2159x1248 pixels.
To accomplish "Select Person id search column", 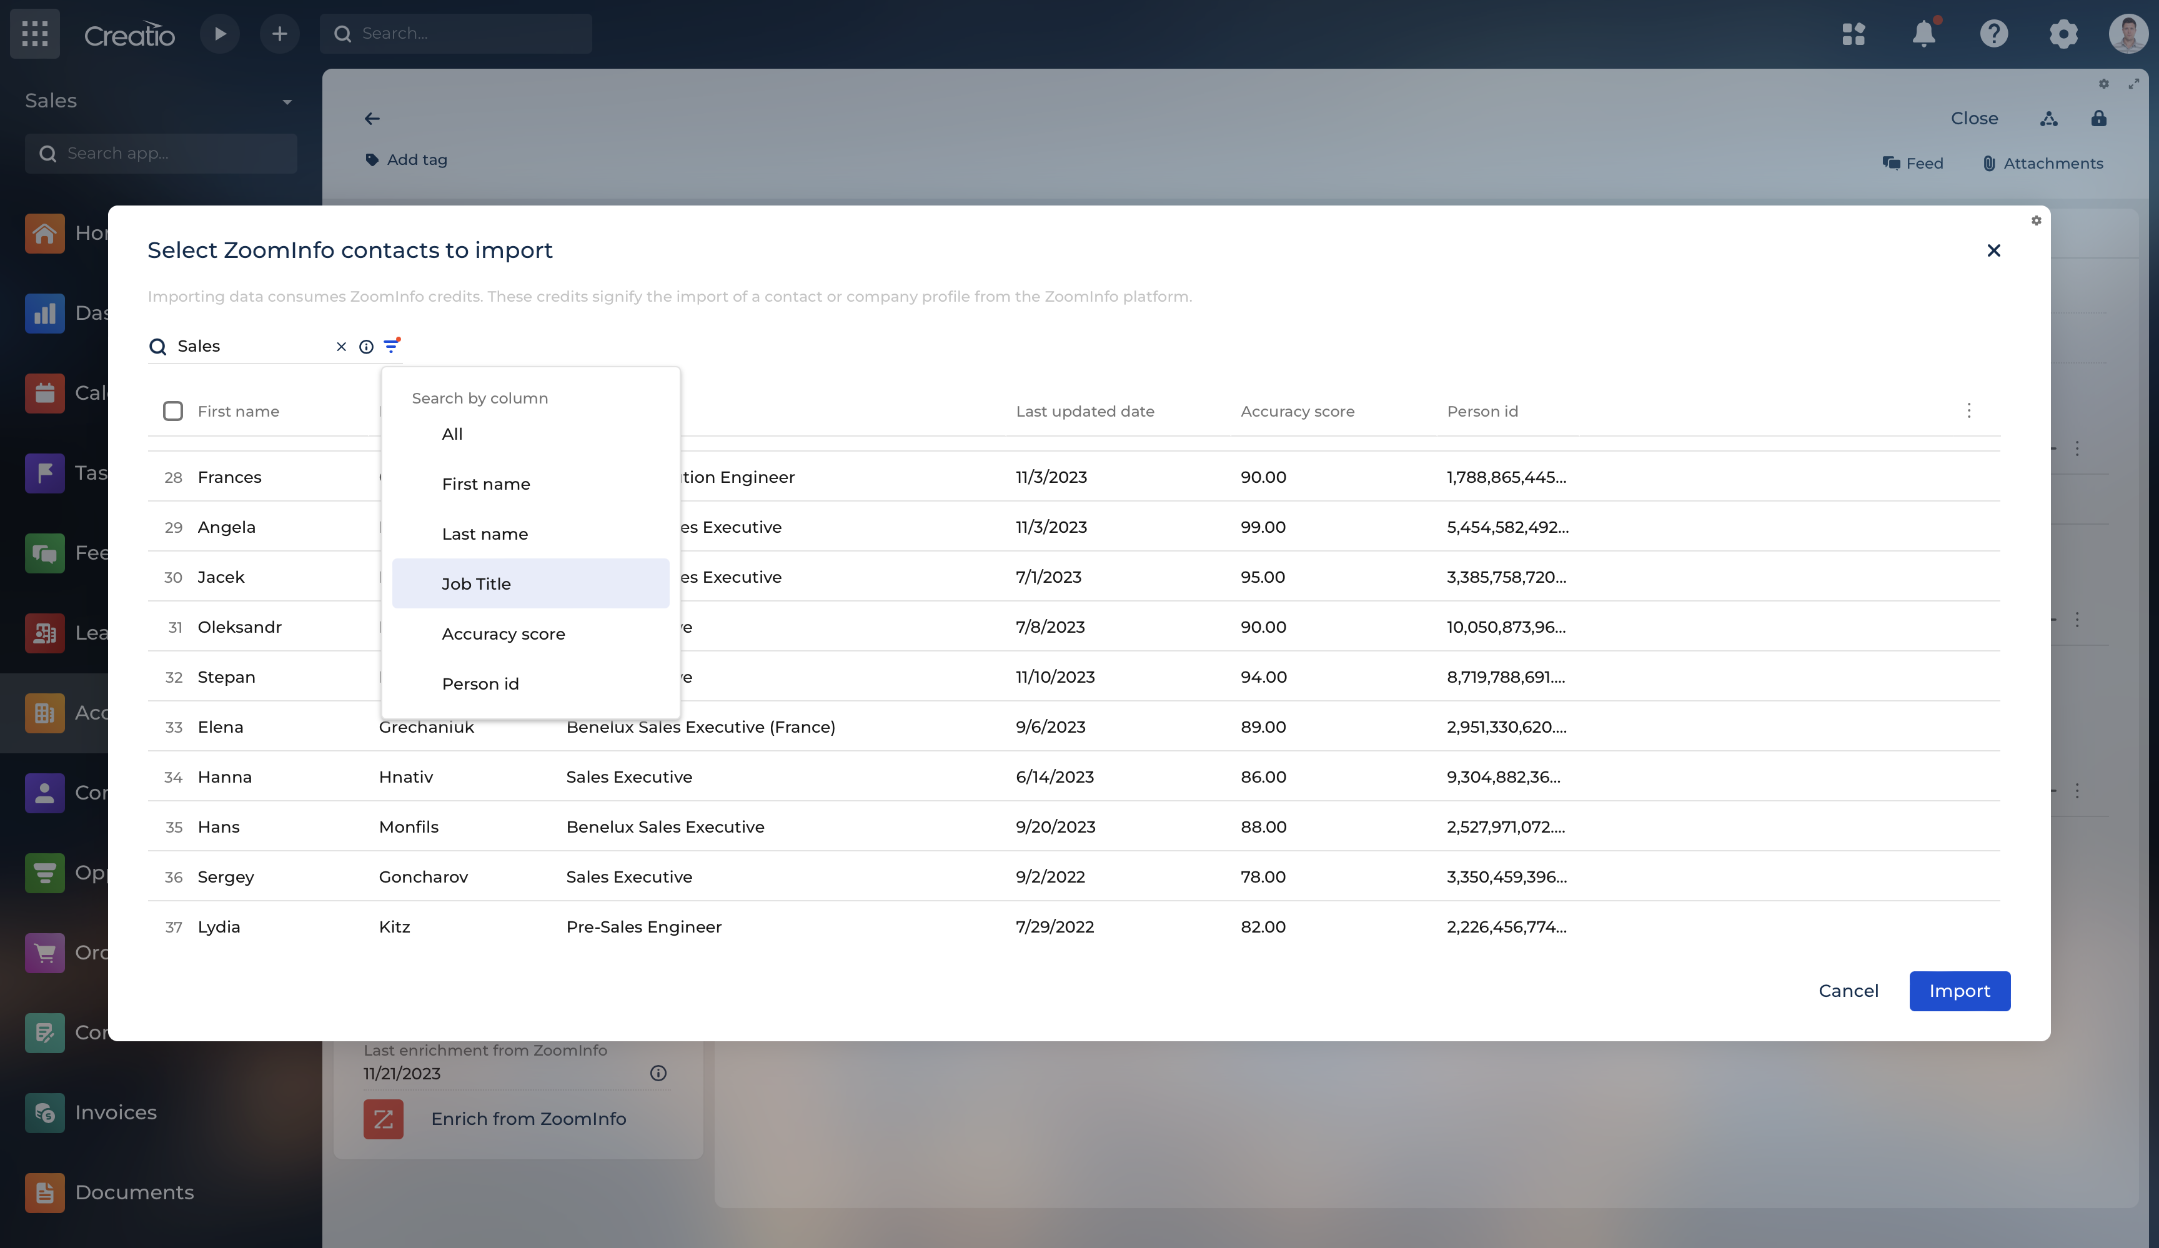I will click(530, 683).
